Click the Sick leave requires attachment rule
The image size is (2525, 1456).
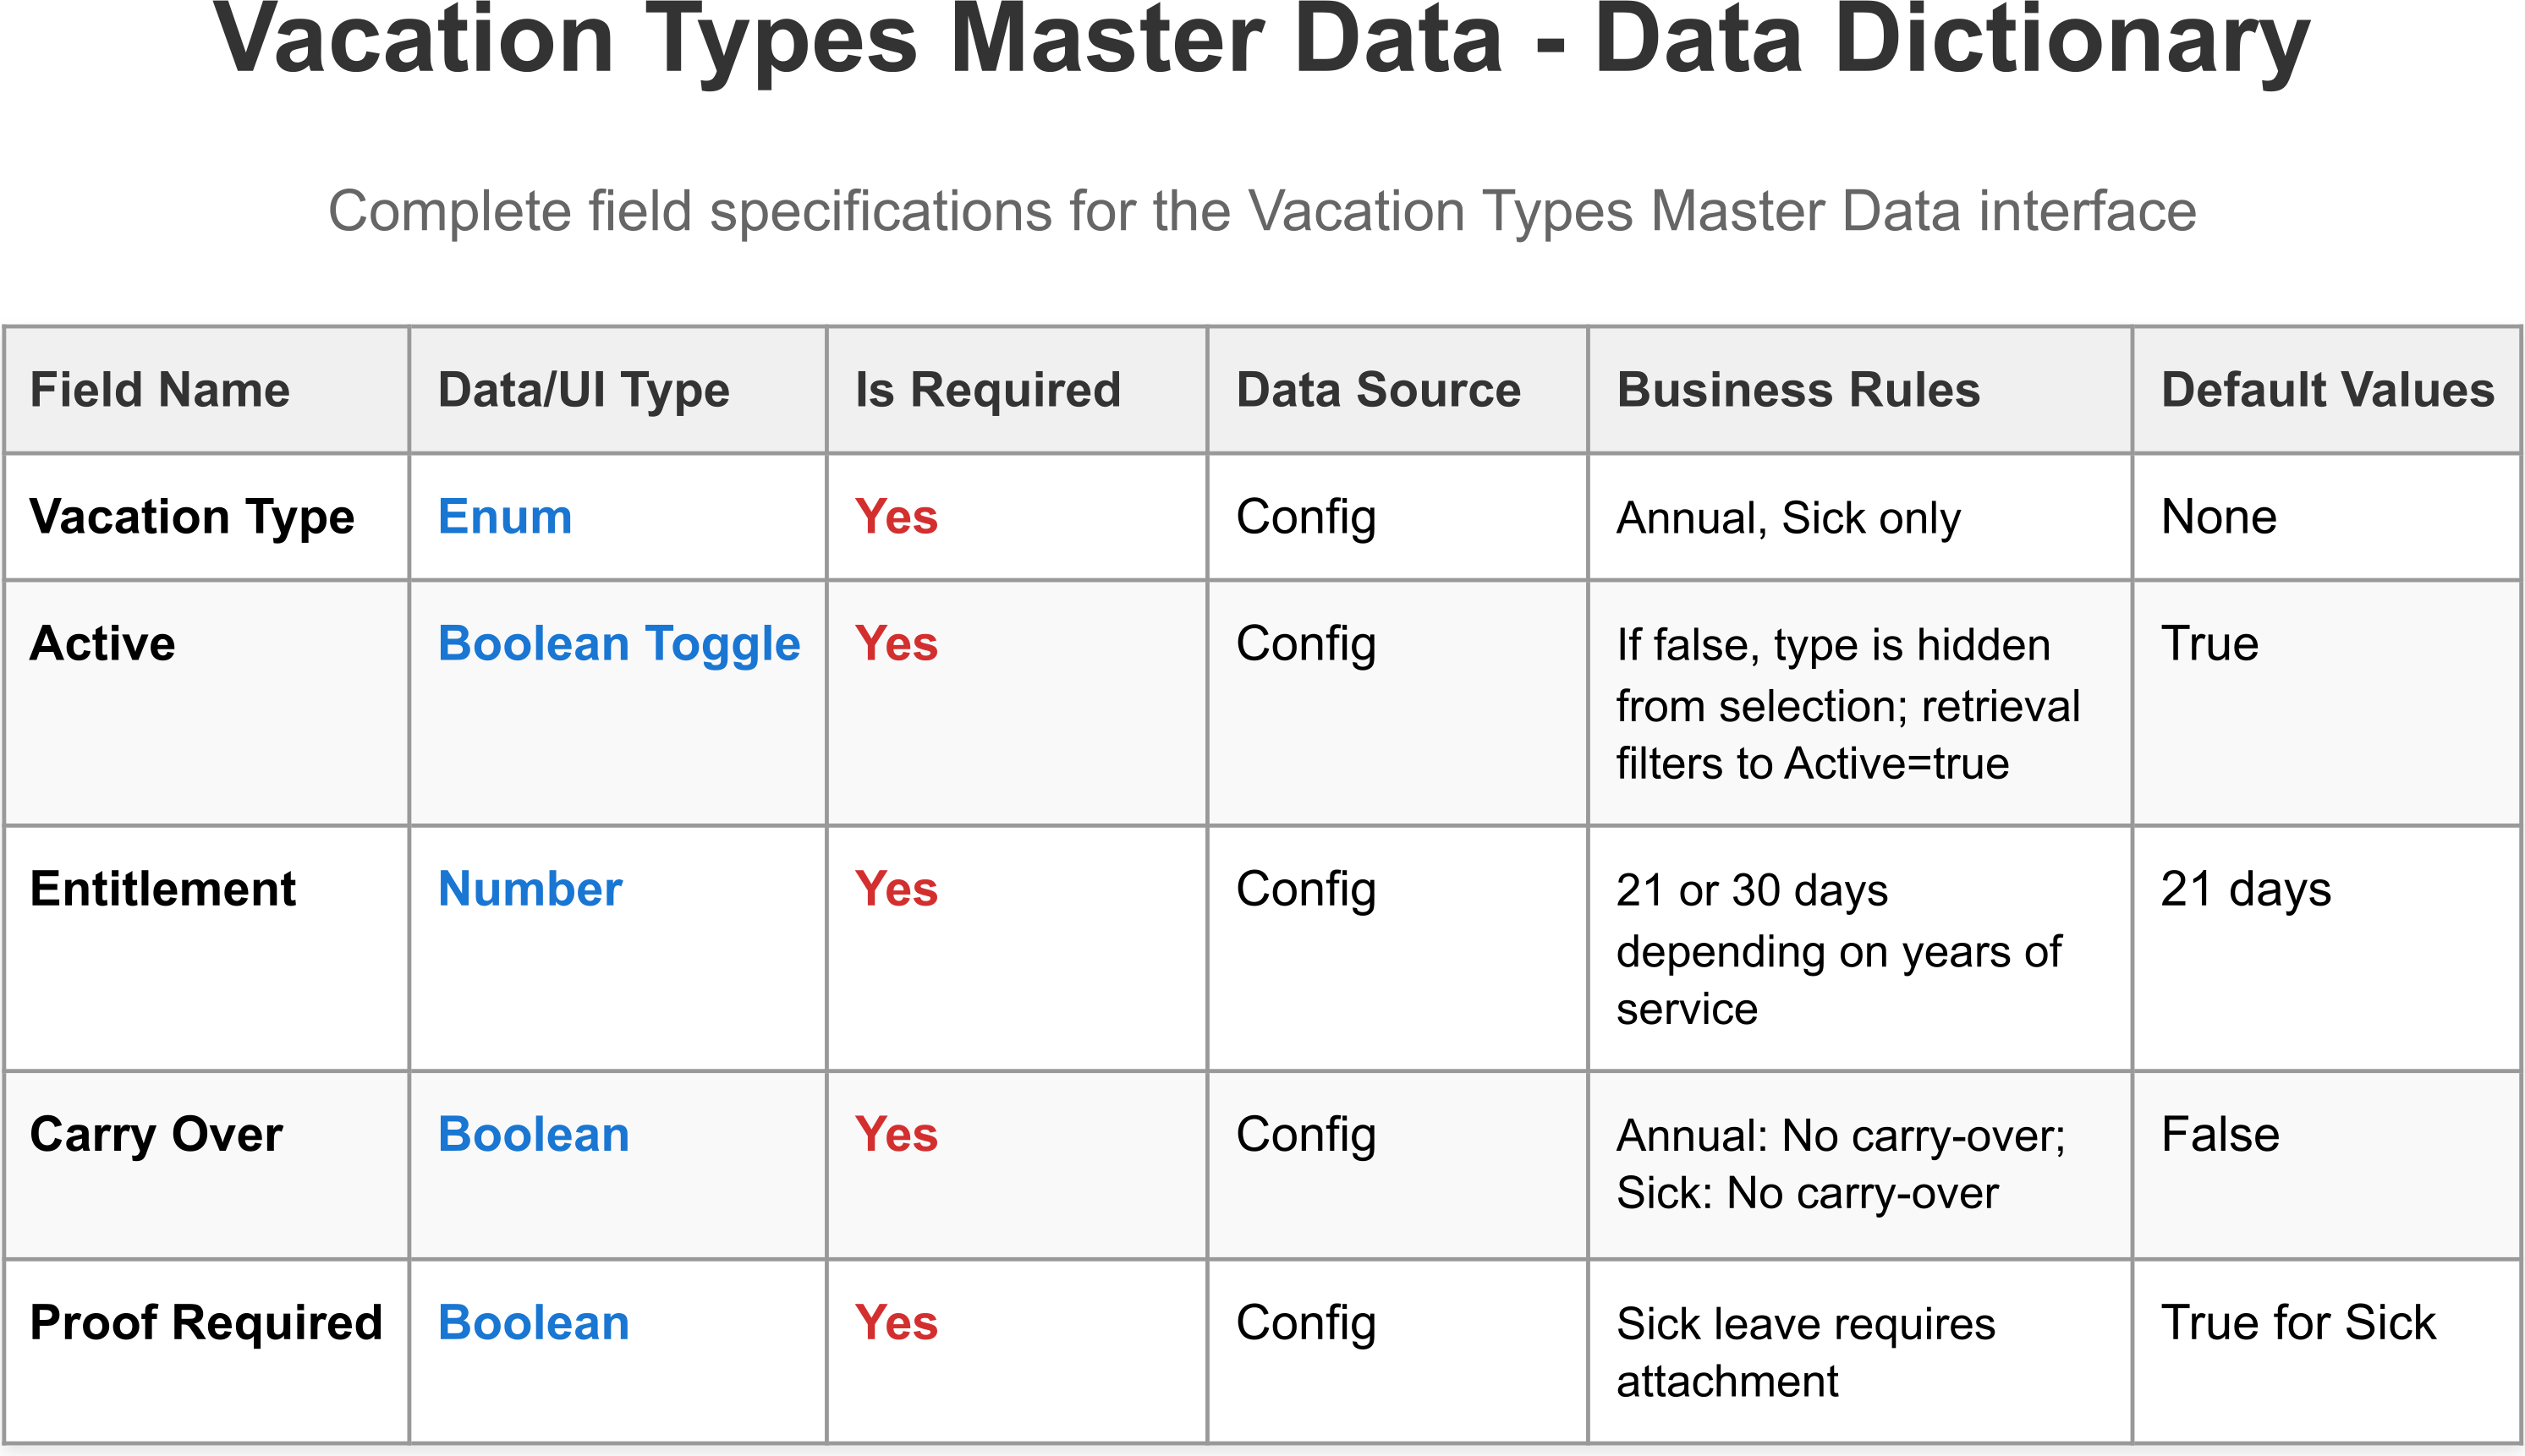coord(1804,1352)
